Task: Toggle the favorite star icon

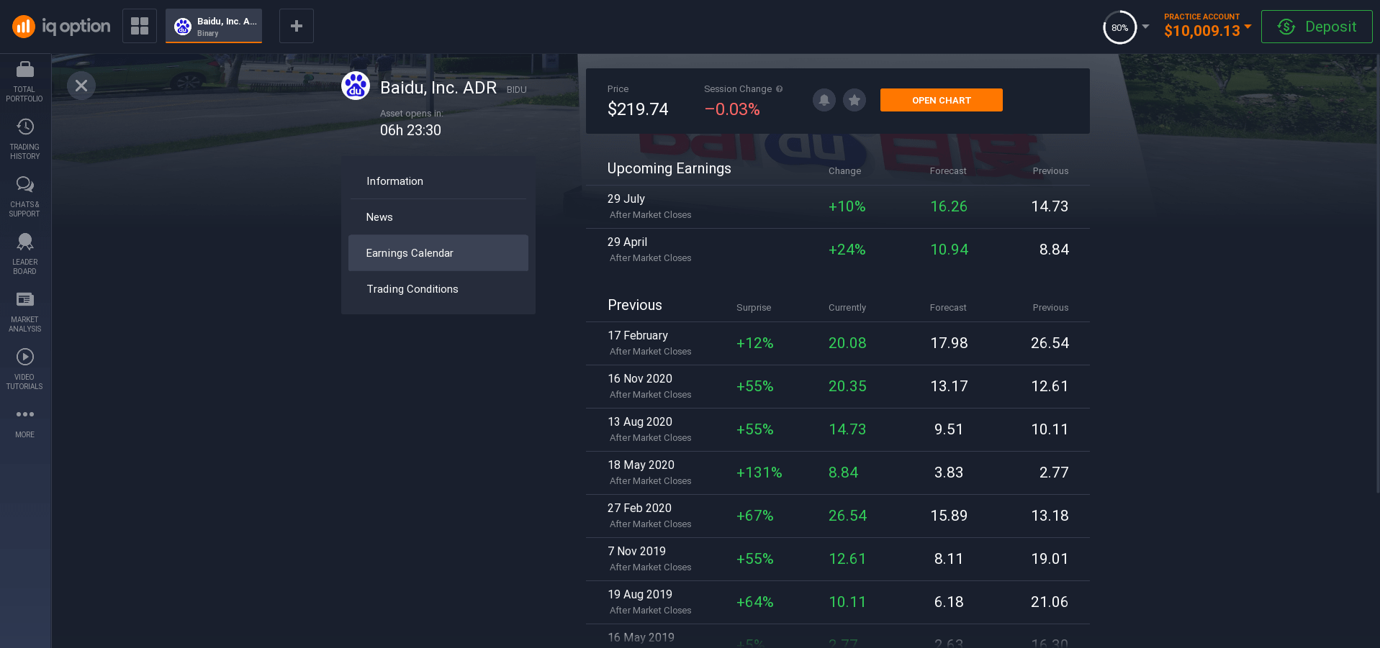Action: (x=854, y=100)
